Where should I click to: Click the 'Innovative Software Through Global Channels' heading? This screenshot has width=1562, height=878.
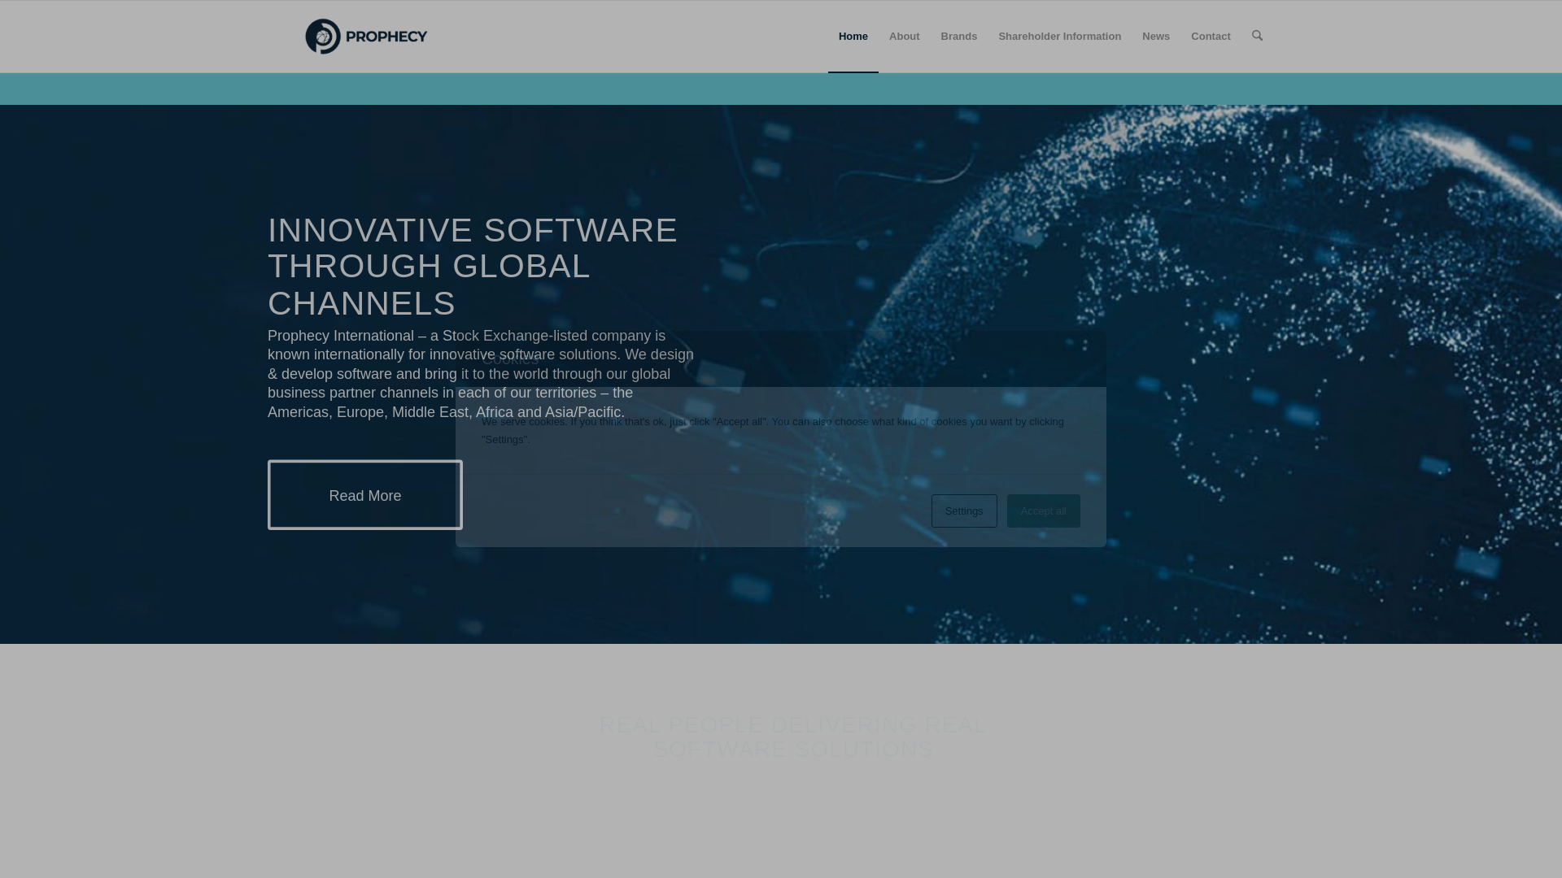(473, 267)
